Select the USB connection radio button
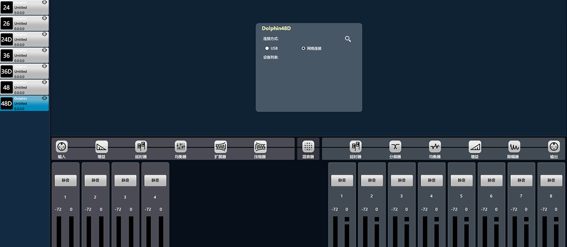567x247 pixels. 267,48
